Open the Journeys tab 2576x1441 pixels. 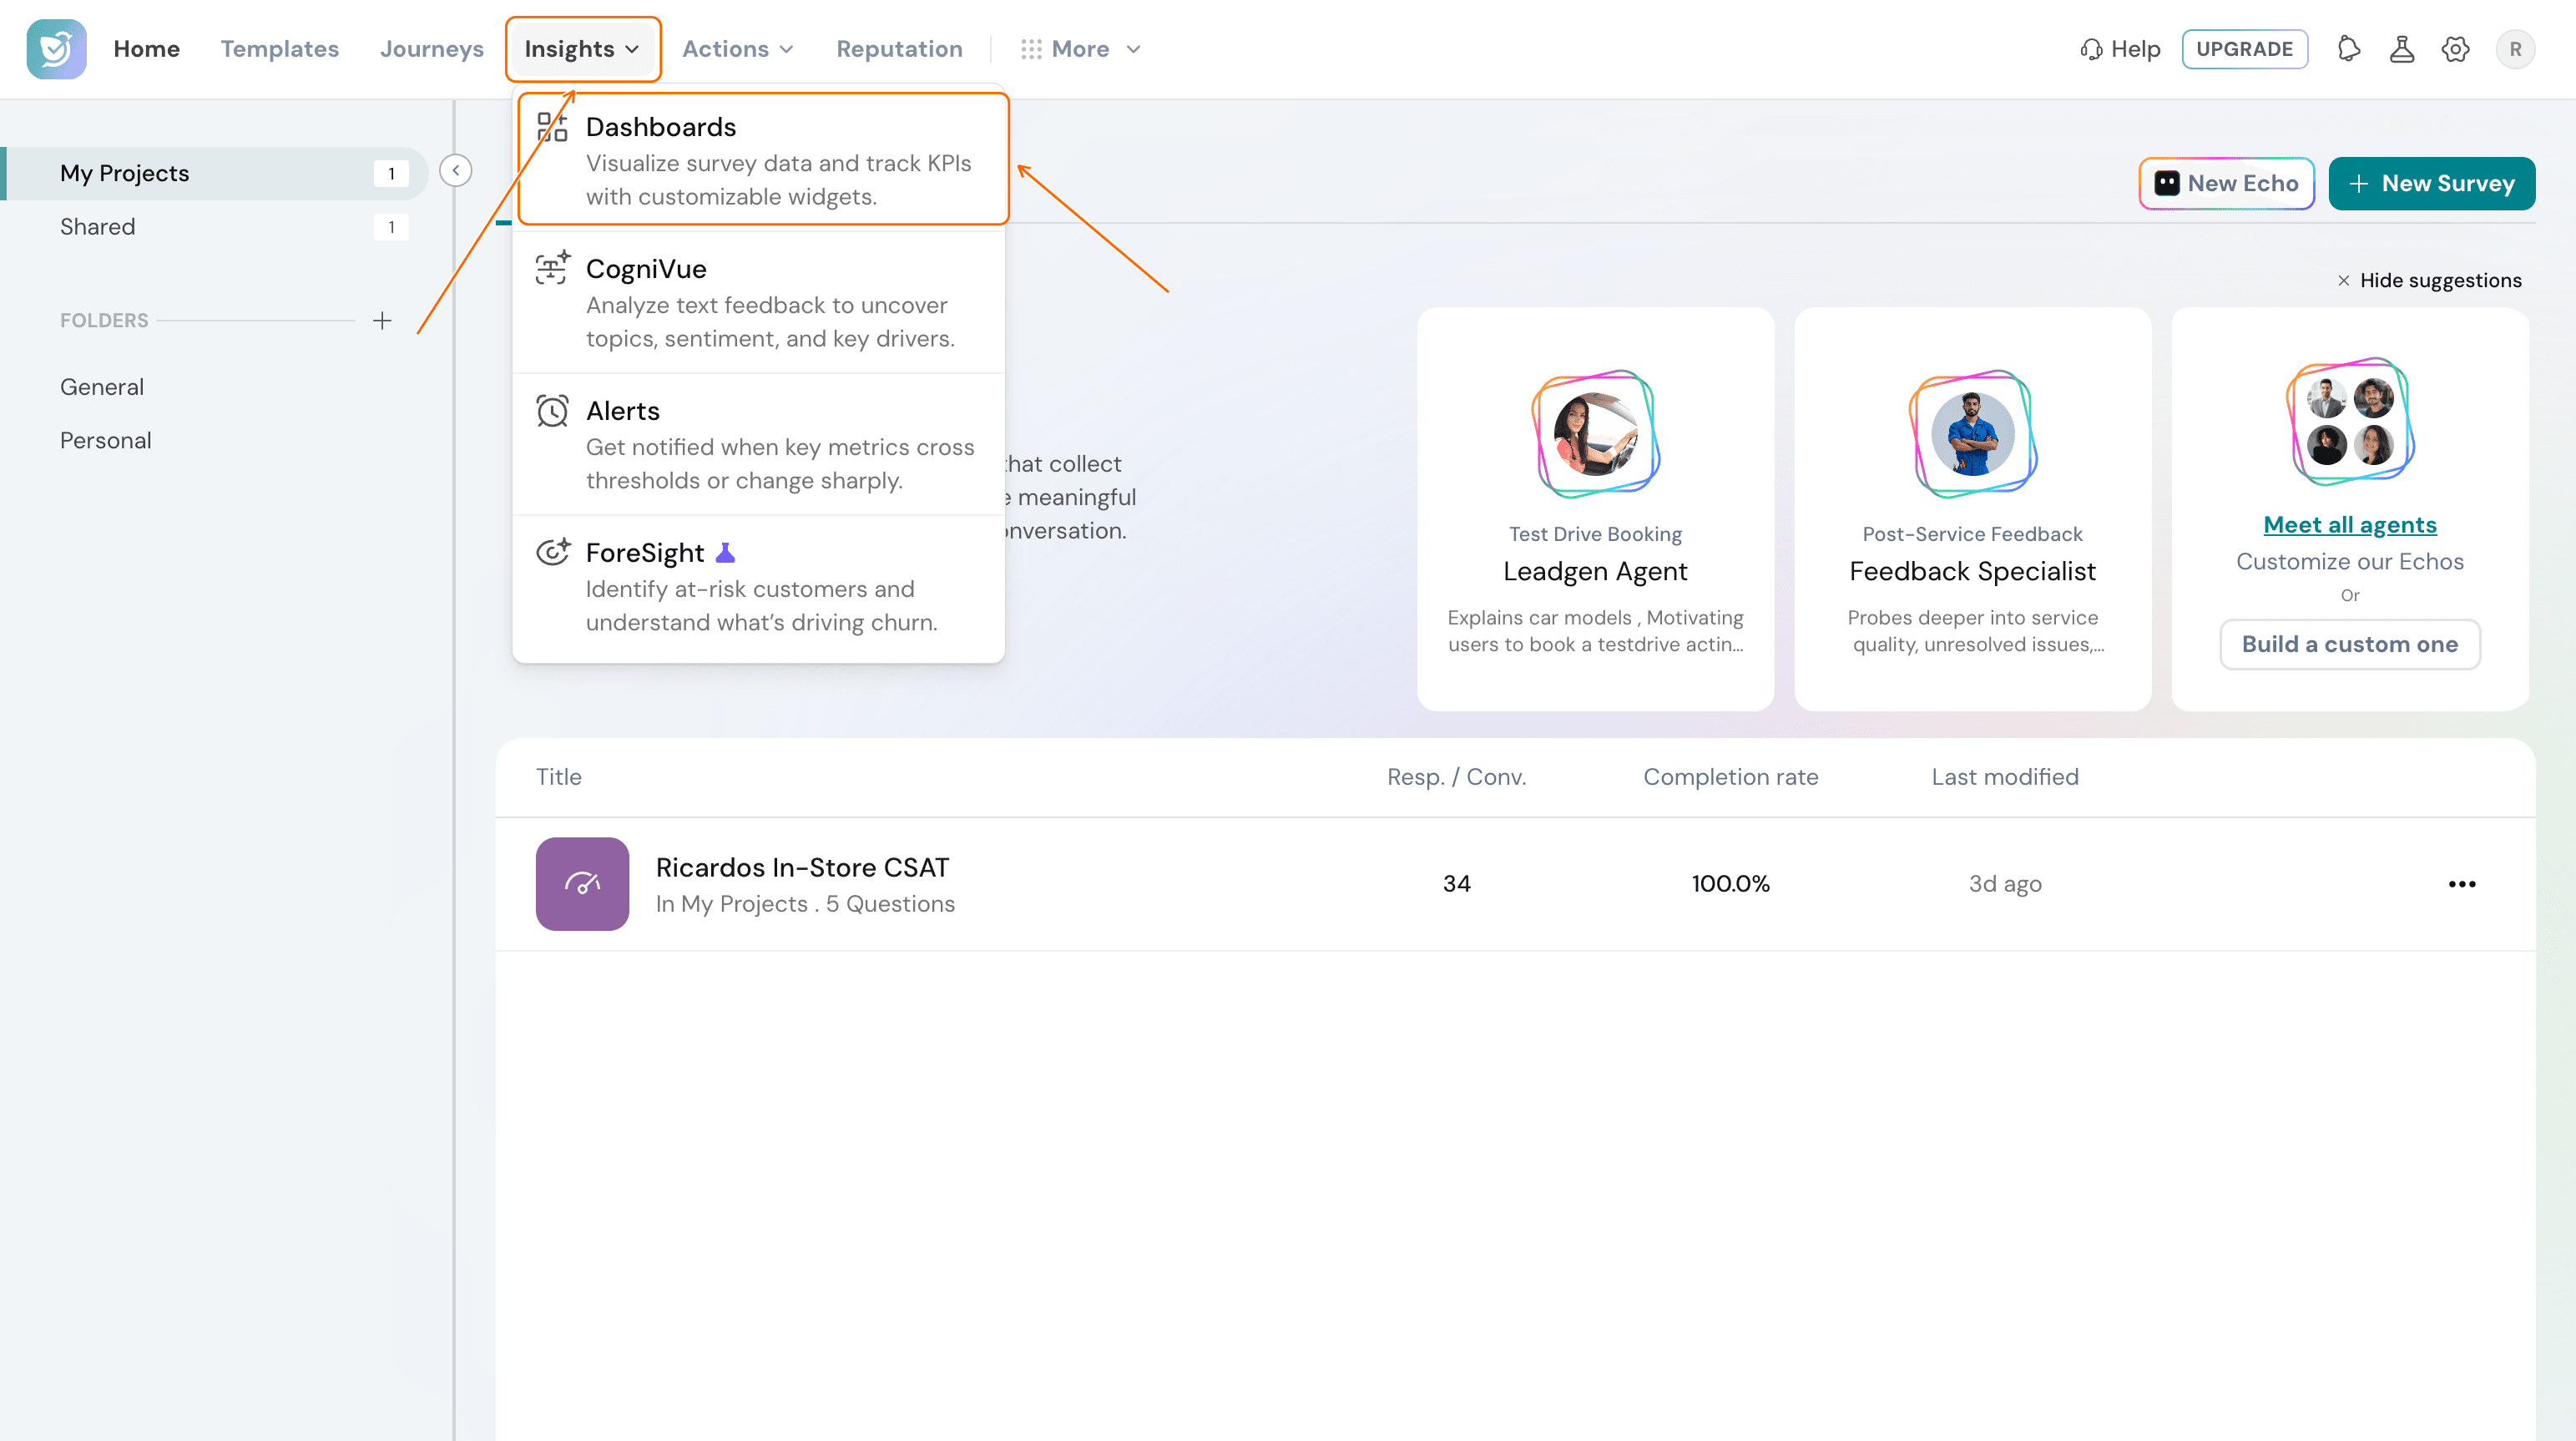point(431,49)
